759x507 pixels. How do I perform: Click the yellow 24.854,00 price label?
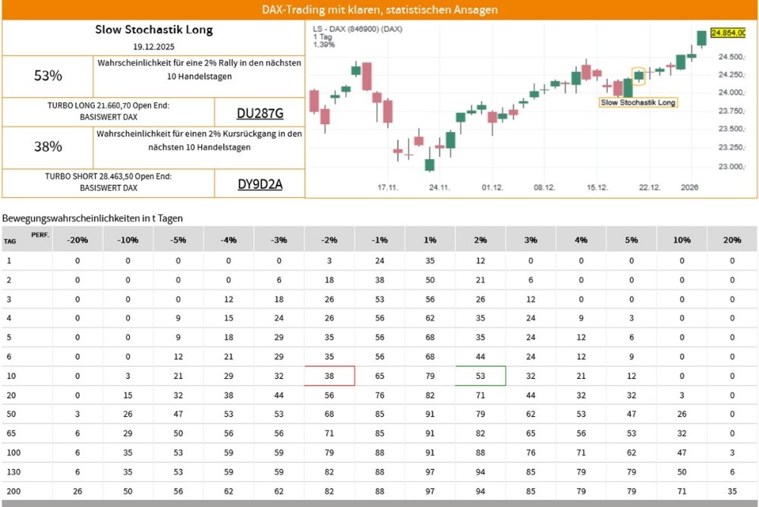[x=727, y=33]
